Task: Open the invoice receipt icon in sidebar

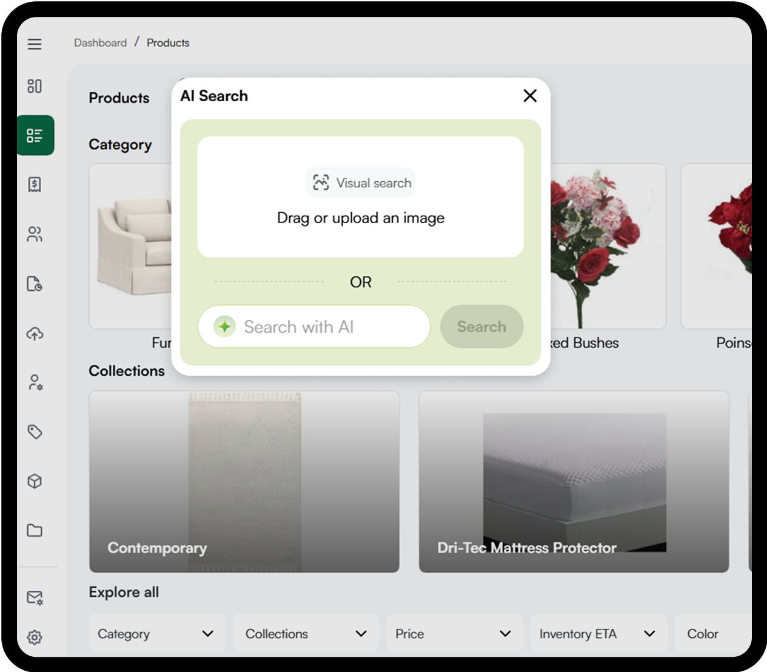Action: click(35, 184)
